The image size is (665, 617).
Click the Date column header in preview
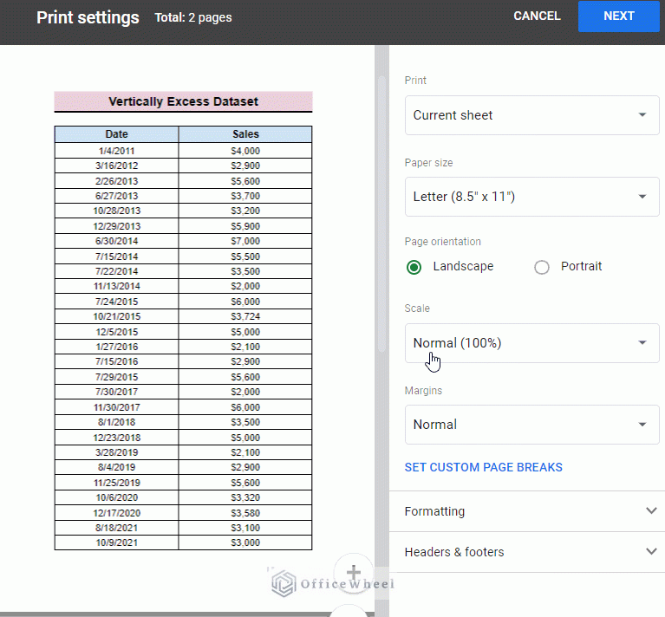click(116, 134)
